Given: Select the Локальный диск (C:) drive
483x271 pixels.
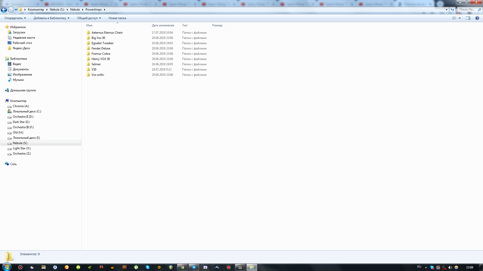Looking at the screenshot, I should point(27,111).
